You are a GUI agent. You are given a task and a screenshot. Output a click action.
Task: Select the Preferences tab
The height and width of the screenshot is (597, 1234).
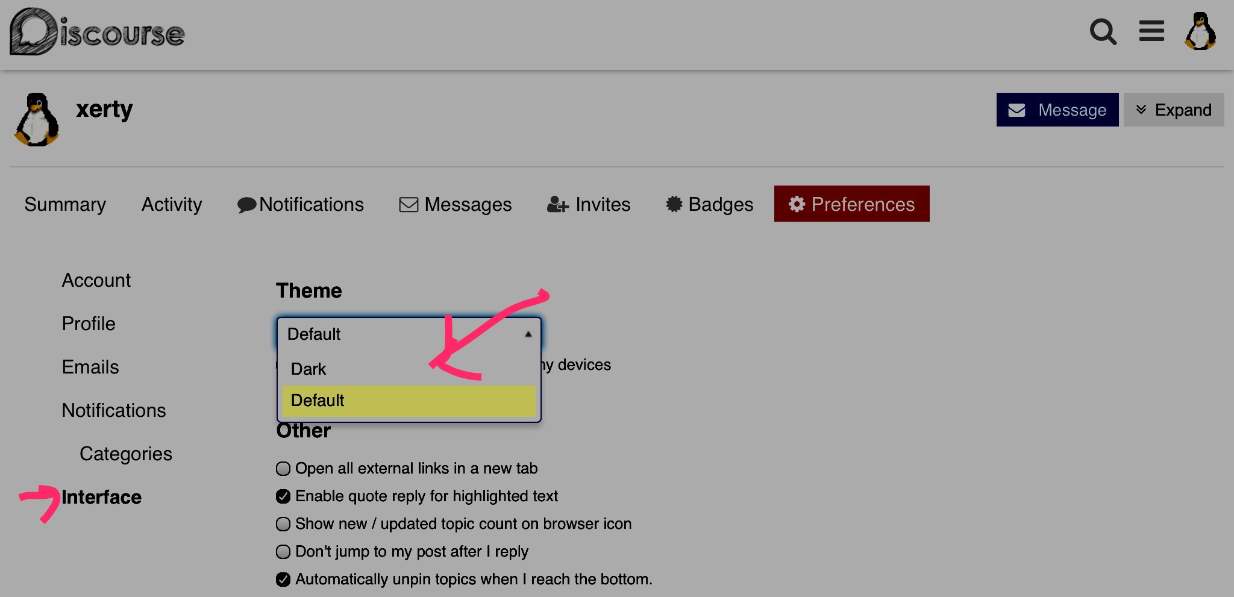pyautogui.click(x=852, y=204)
